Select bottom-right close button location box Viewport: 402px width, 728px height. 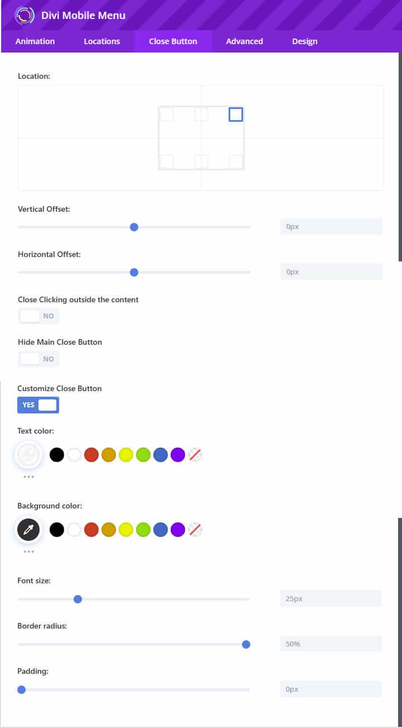tap(236, 162)
